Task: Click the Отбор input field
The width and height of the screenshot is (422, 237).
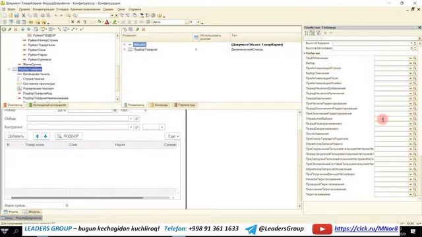Action: click(78, 118)
